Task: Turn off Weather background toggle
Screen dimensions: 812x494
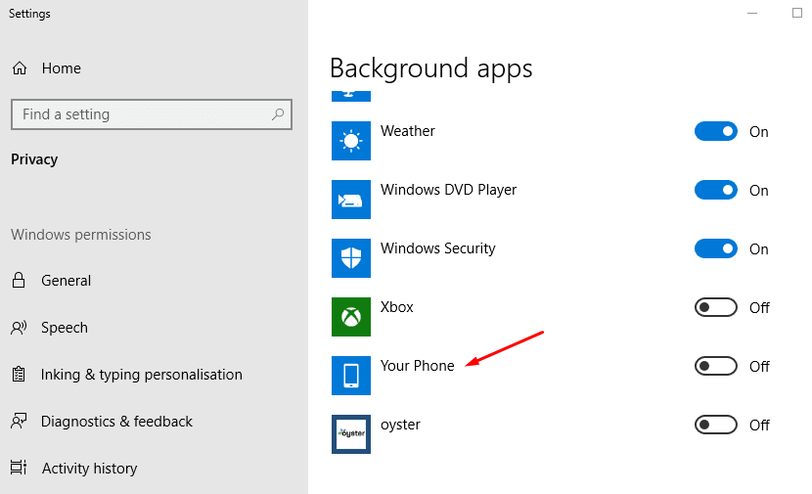Action: pyautogui.click(x=715, y=132)
